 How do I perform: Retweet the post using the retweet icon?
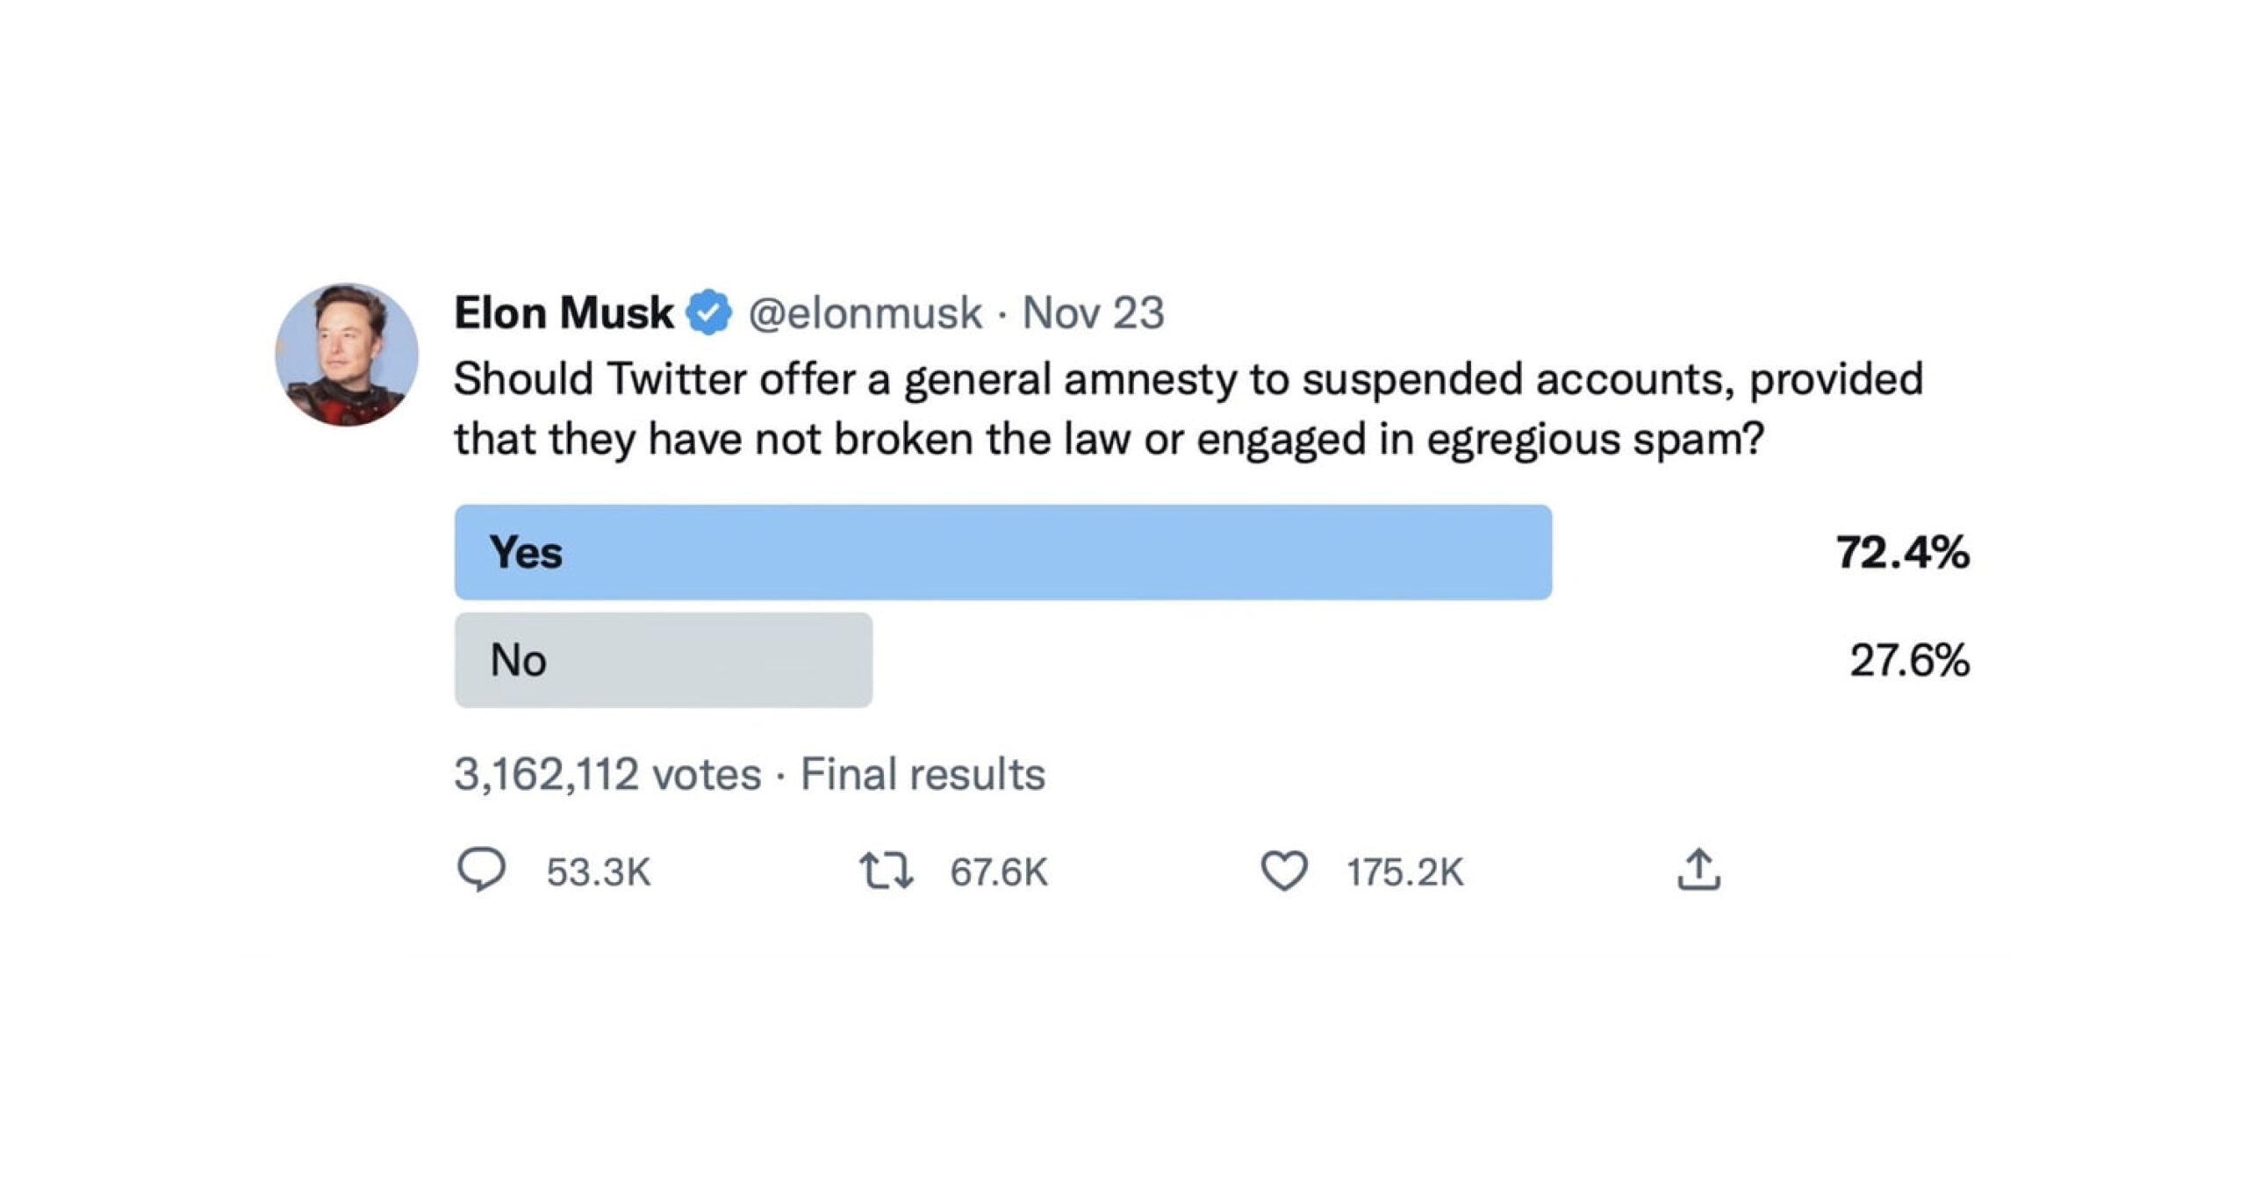click(886, 872)
